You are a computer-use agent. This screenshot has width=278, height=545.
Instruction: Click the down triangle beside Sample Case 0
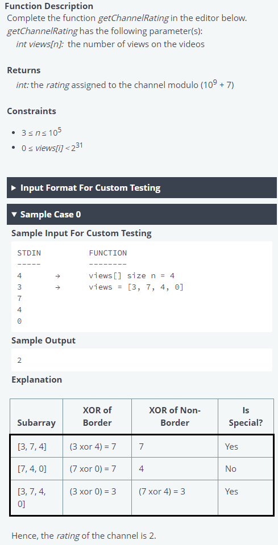pyautogui.click(x=14, y=215)
